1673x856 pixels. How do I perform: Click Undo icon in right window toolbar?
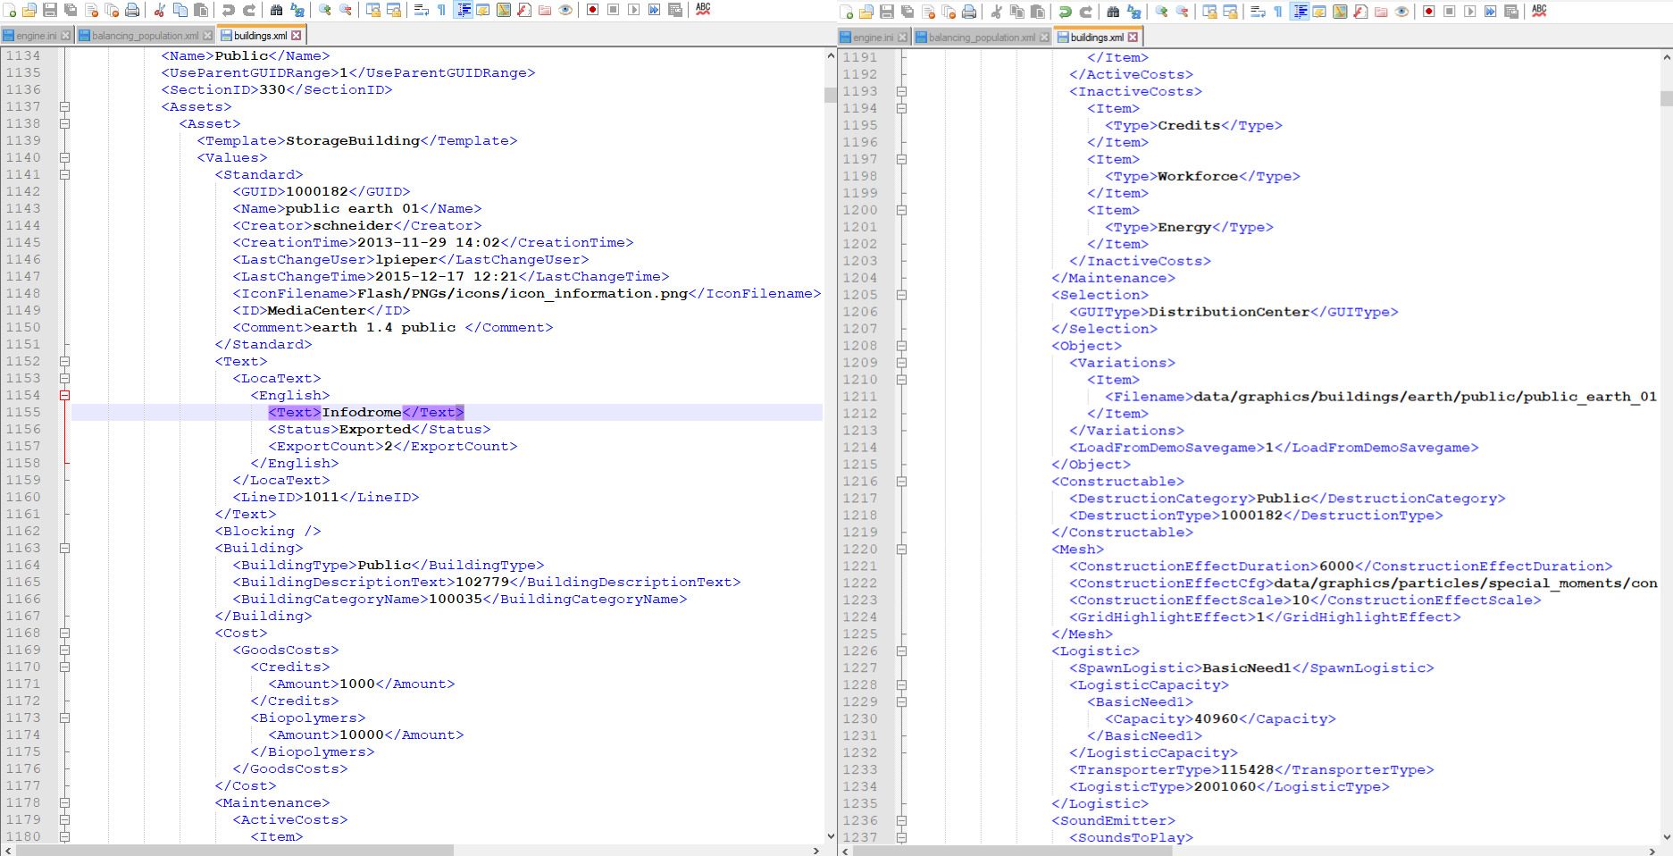pos(1065,12)
